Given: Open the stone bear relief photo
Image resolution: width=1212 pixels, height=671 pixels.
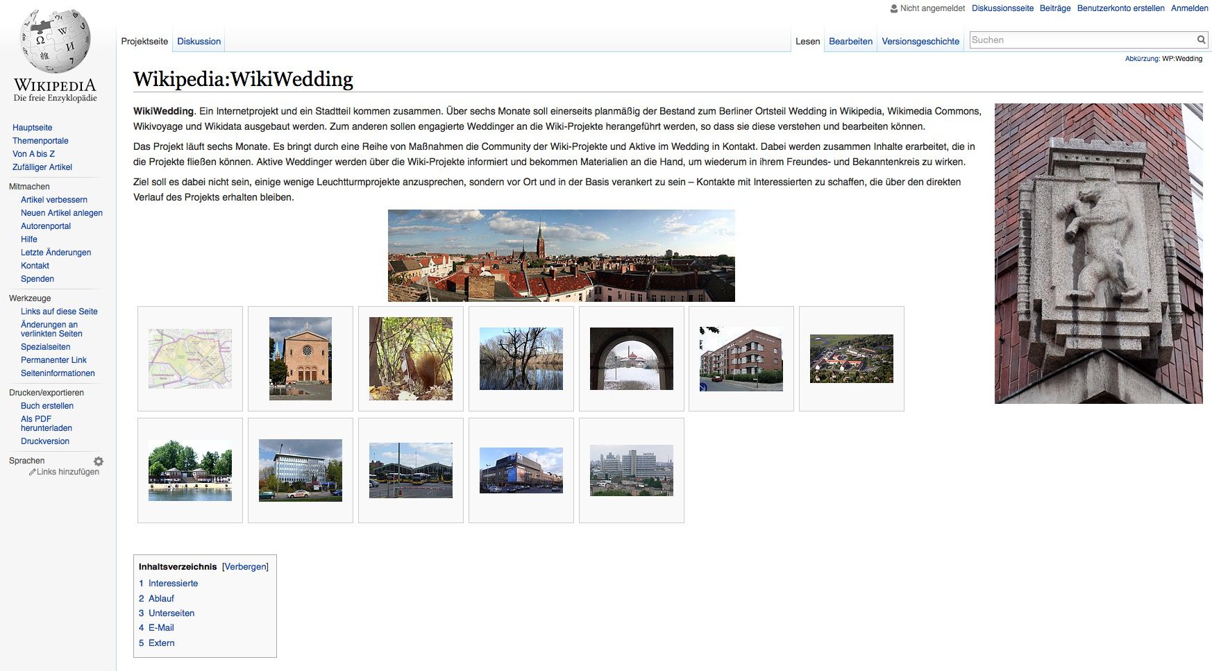Looking at the screenshot, I should [1098, 253].
